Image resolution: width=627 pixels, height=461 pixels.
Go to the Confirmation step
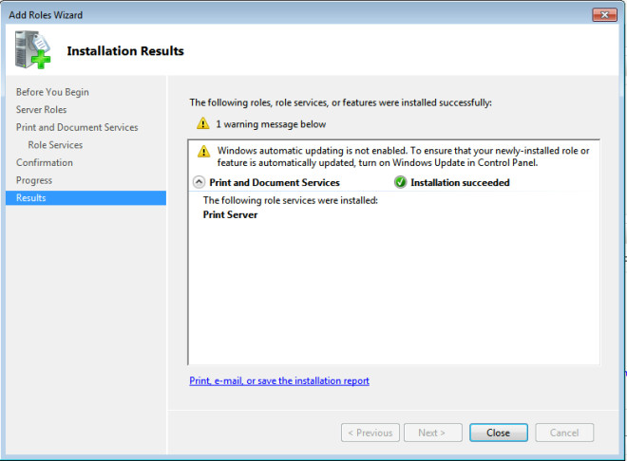[x=45, y=162]
